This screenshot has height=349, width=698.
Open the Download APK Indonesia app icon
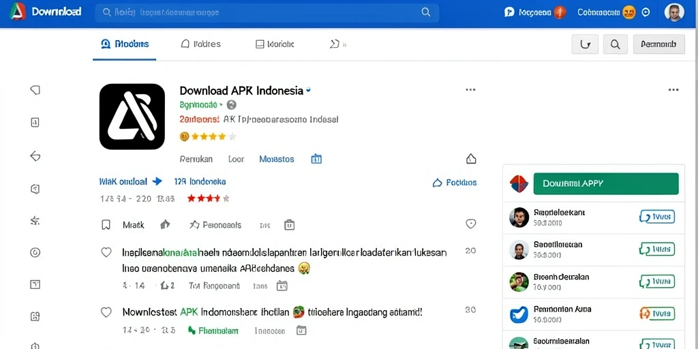click(x=132, y=117)
